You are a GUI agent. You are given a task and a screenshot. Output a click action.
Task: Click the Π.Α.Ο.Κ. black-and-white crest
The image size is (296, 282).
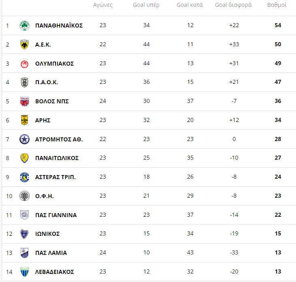point(25,82)
